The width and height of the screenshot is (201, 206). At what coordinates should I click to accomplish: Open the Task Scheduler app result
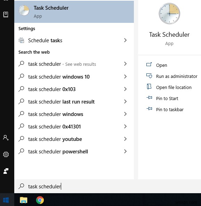pos(74,12)
